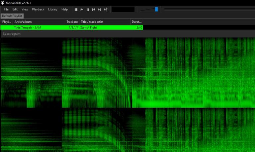
Task: Click the Start A Fight track title
Action: coord(88,28)
